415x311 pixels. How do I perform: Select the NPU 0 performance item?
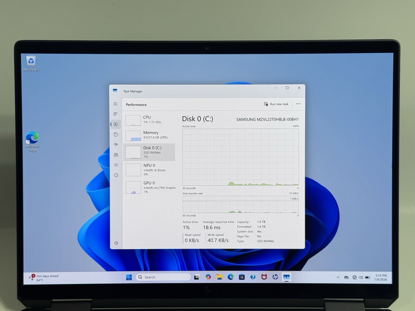coord(150,169)
